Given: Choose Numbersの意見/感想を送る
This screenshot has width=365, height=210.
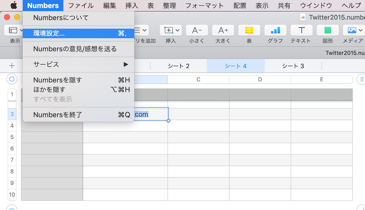Looking at the screenshot, I should pos(78,49).
